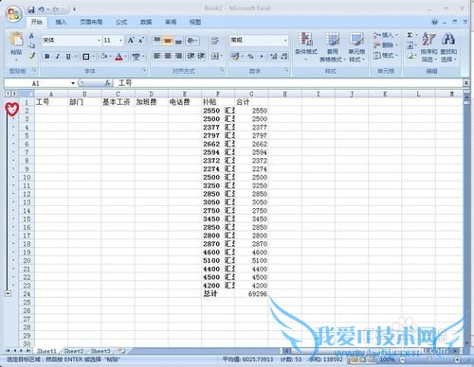Open the Office button menu

point(13,14)
